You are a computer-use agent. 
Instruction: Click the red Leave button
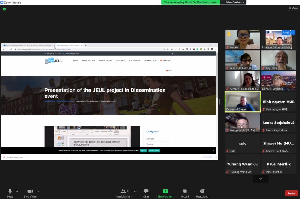[291, 193]
